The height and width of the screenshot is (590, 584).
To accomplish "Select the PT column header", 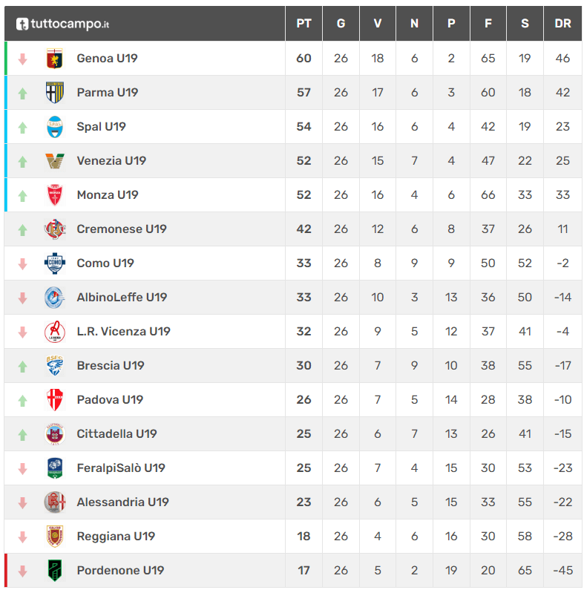I will (304, 23).
